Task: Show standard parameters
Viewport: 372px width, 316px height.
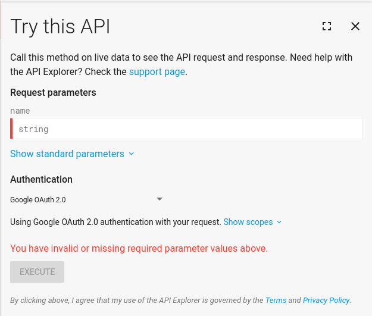Action: [x=67, y=154]
